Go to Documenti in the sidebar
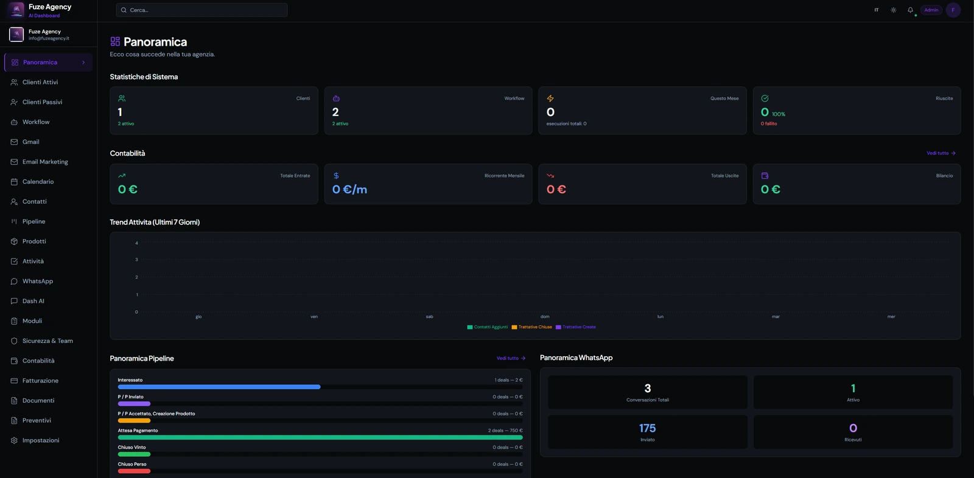Image resolution: width=974 pixels, height=478 pixels. pyautogui.click(x=49, y=401)
